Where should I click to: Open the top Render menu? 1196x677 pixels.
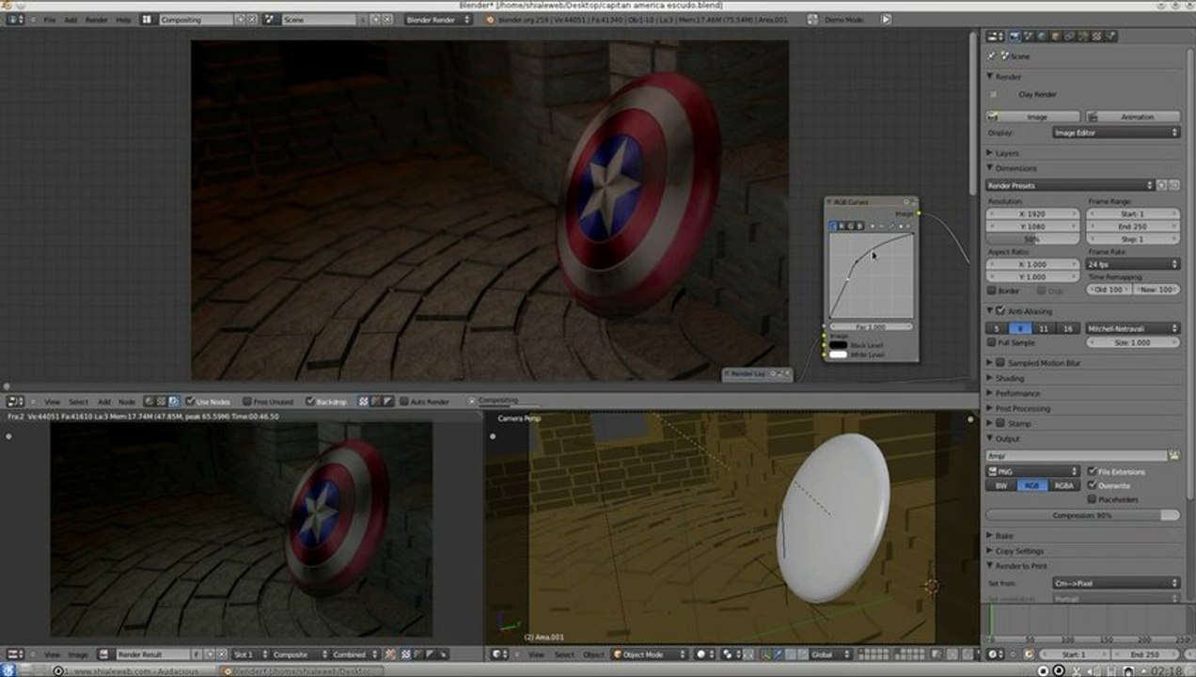tap(96, 20)
